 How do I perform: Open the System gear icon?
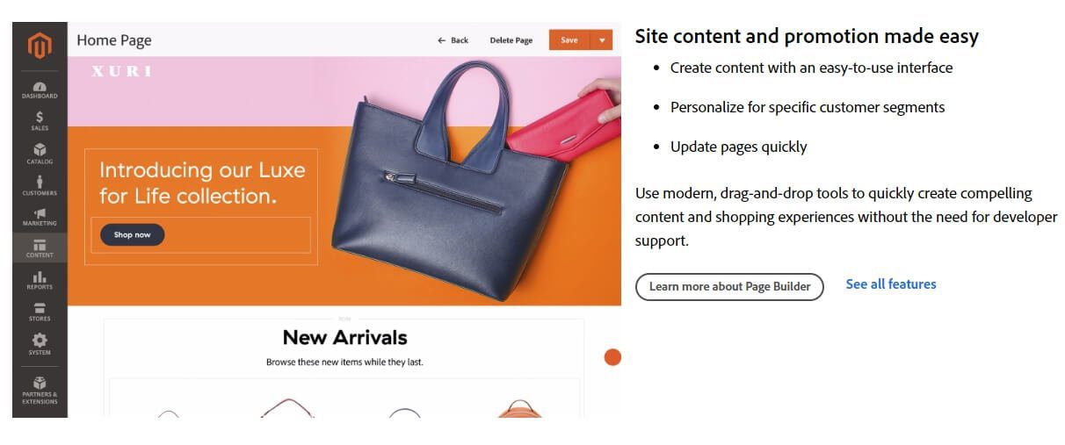coord(40,340)
